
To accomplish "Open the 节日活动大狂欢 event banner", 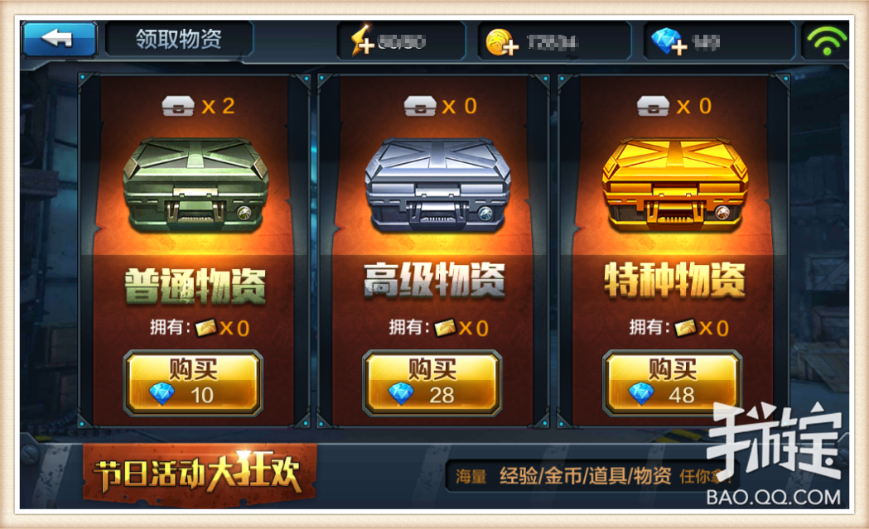I will pos(200,474).
